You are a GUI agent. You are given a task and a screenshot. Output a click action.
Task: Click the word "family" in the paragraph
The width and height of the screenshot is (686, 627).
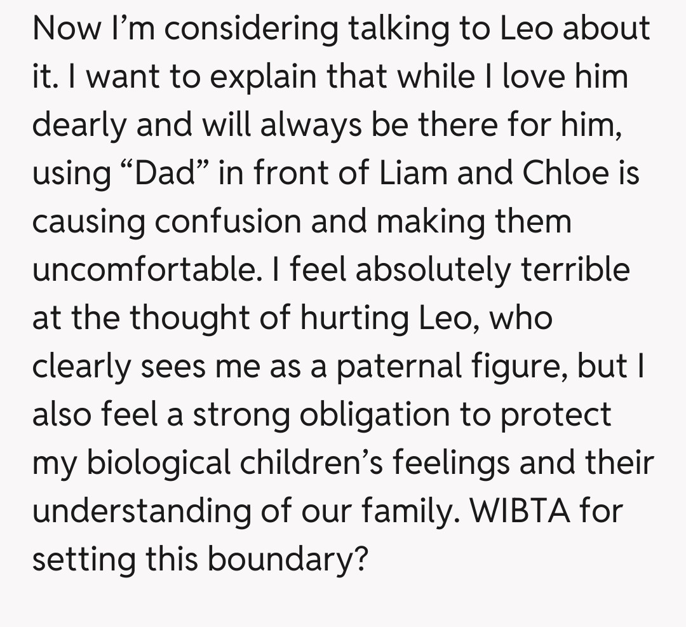click(403, 513)
